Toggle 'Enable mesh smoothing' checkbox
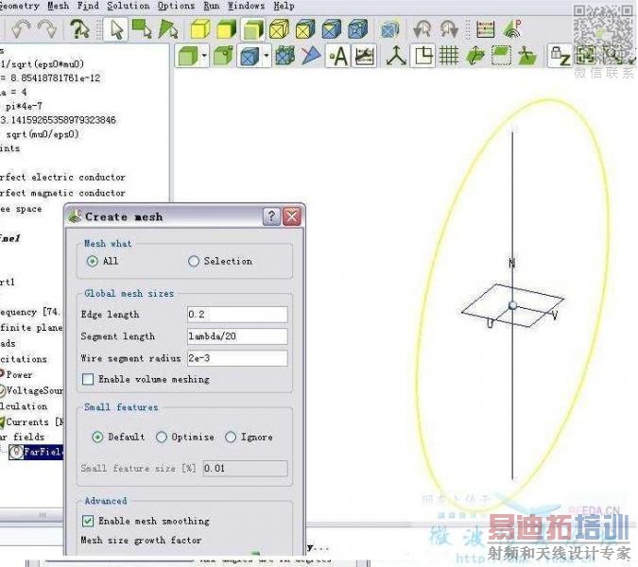Image resolution: width=638 pixels, height=567 pixels. click(x=88, y=521)
